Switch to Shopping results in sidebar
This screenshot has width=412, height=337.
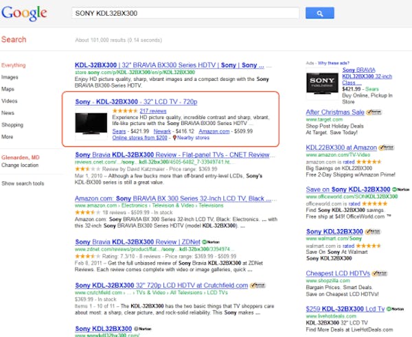[12, 125]
